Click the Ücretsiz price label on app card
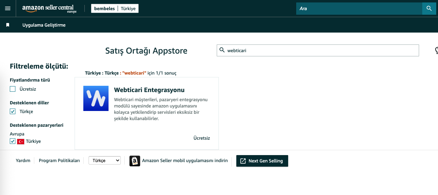 [x=202, y=138]
